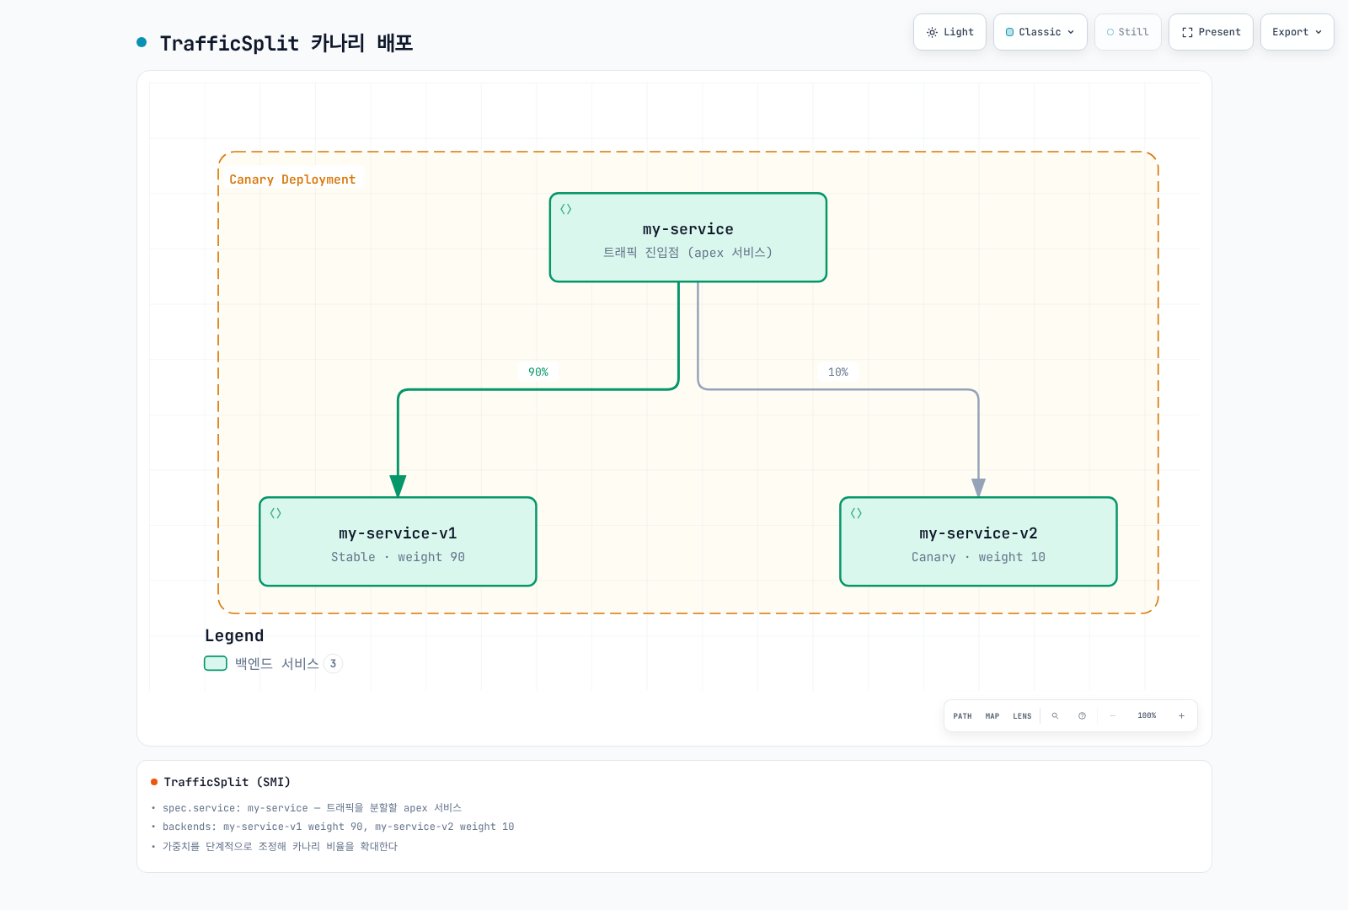Image resolution: width=1348 pixels, height=910 pixels.
Task: Click the search magnifier icon
Action: (1055, 715)
